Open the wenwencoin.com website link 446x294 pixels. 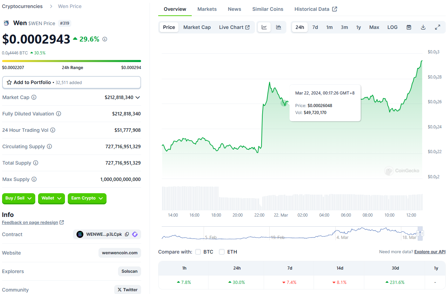tap(119, 253)
